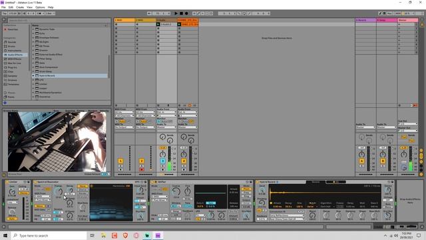The height and width of the screenshot is (240, 426).
Task: Click the Limiter Auto release button
Action: [x=12, y=219]
